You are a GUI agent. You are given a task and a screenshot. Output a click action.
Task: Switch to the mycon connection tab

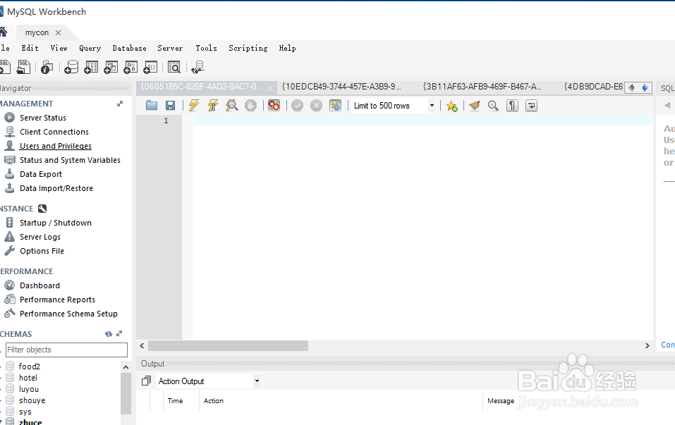point(37,32)
